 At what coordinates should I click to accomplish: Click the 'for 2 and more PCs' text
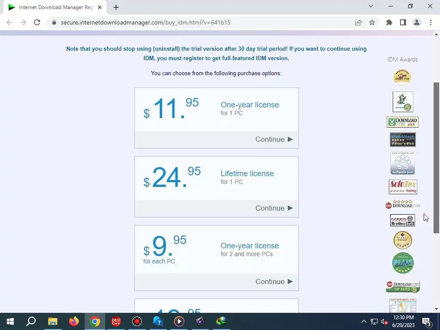(247, 254)
